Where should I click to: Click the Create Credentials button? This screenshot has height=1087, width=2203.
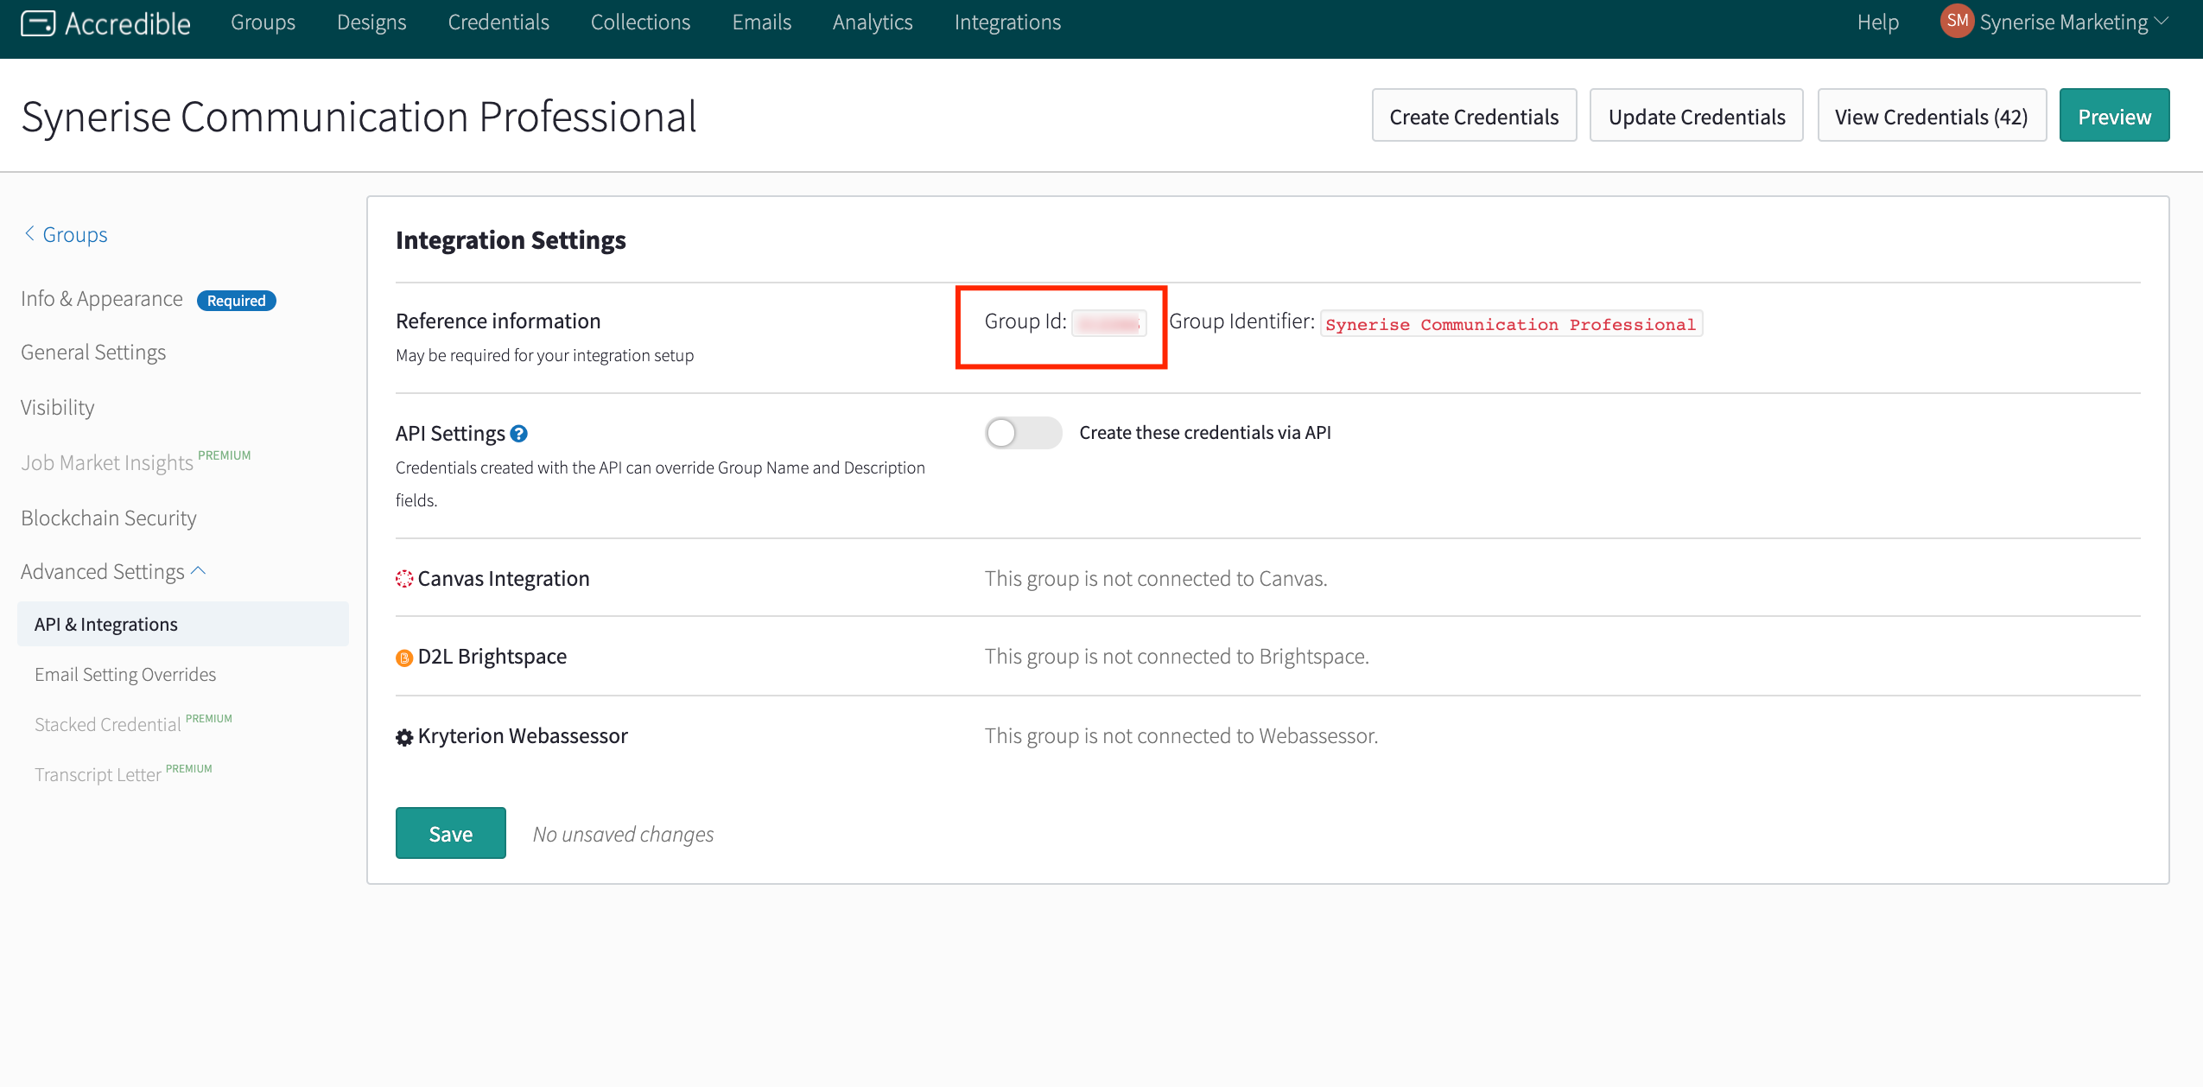(x=1474, y=117)
